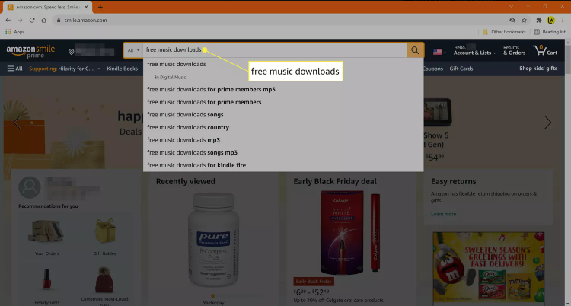Open Your Orders box icon
The height and width of the screenshot is (306, 571).
(47, 231)
